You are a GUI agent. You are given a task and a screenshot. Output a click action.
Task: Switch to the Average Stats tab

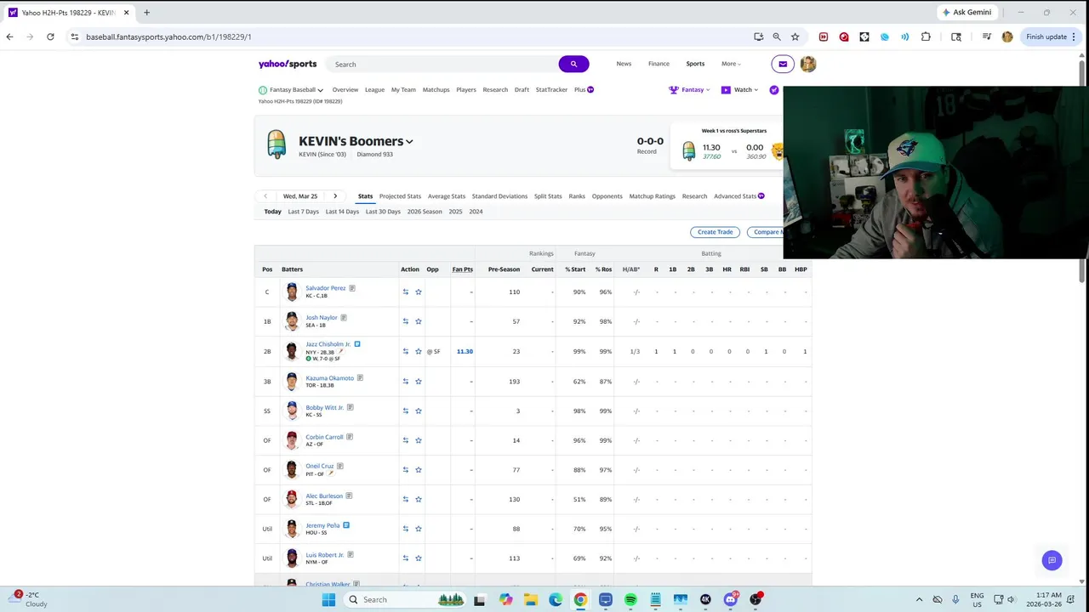[447, 196]
